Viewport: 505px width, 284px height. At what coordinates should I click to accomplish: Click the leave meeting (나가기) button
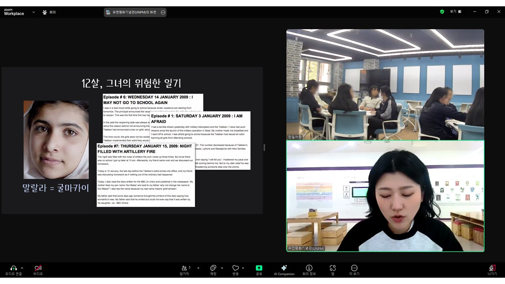[492, 269]
